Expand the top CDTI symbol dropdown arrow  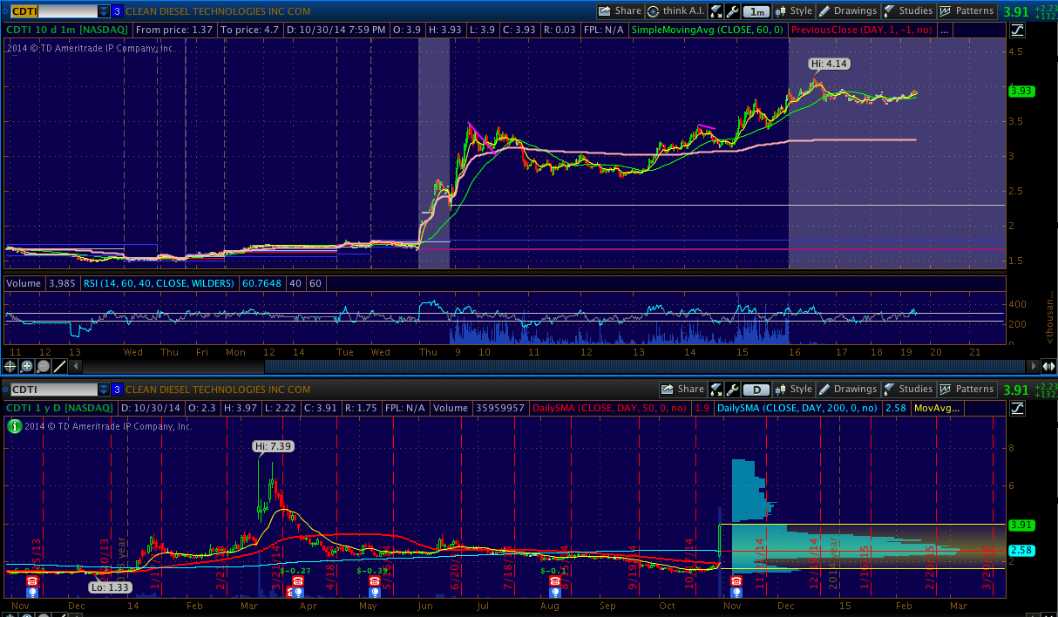pos(104,11)
